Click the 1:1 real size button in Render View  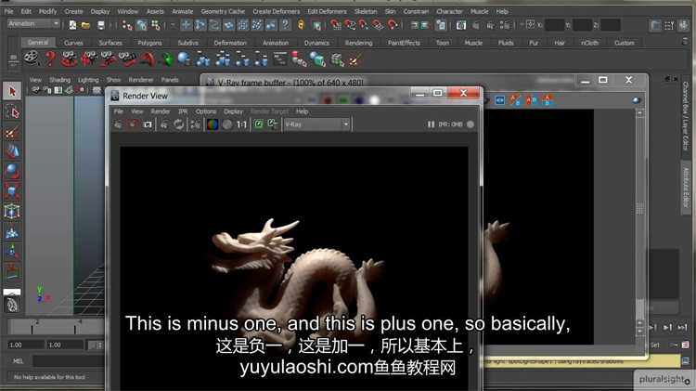tap(241, 124)
